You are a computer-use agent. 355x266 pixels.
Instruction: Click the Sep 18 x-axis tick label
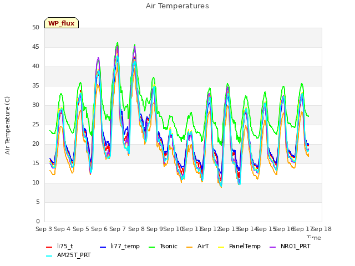(322, 229)
